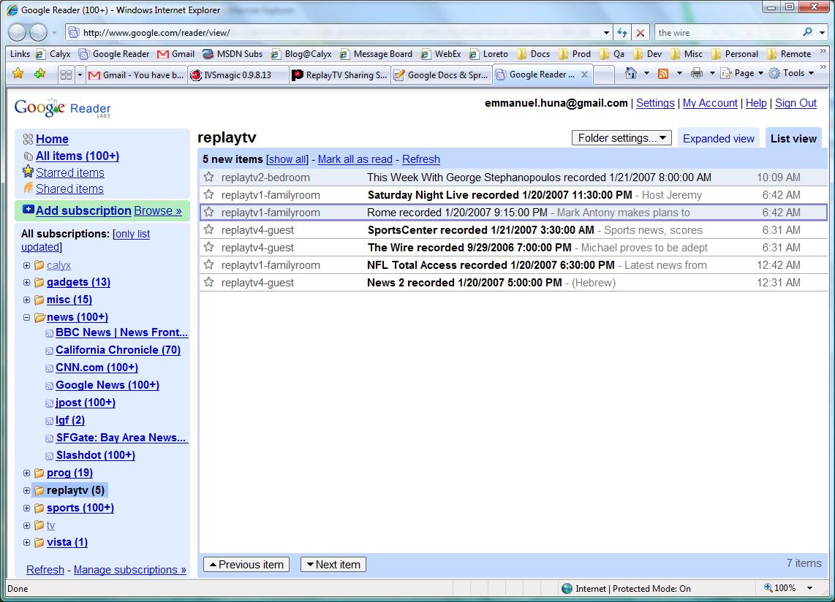Click the search box containing the wire

click(x=728, y=32)
